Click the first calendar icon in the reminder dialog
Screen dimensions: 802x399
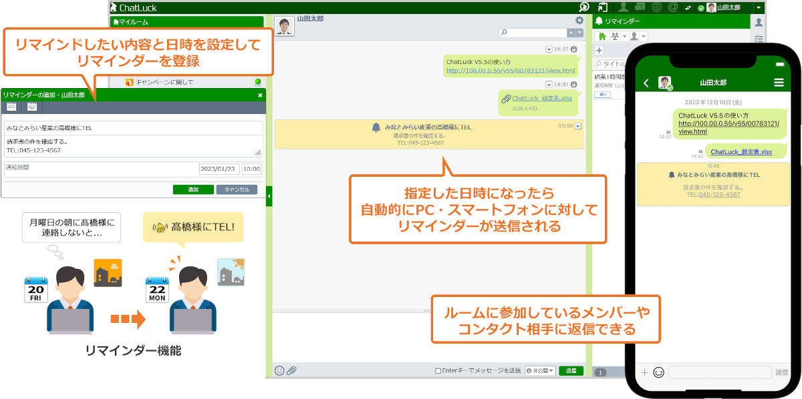12,107
